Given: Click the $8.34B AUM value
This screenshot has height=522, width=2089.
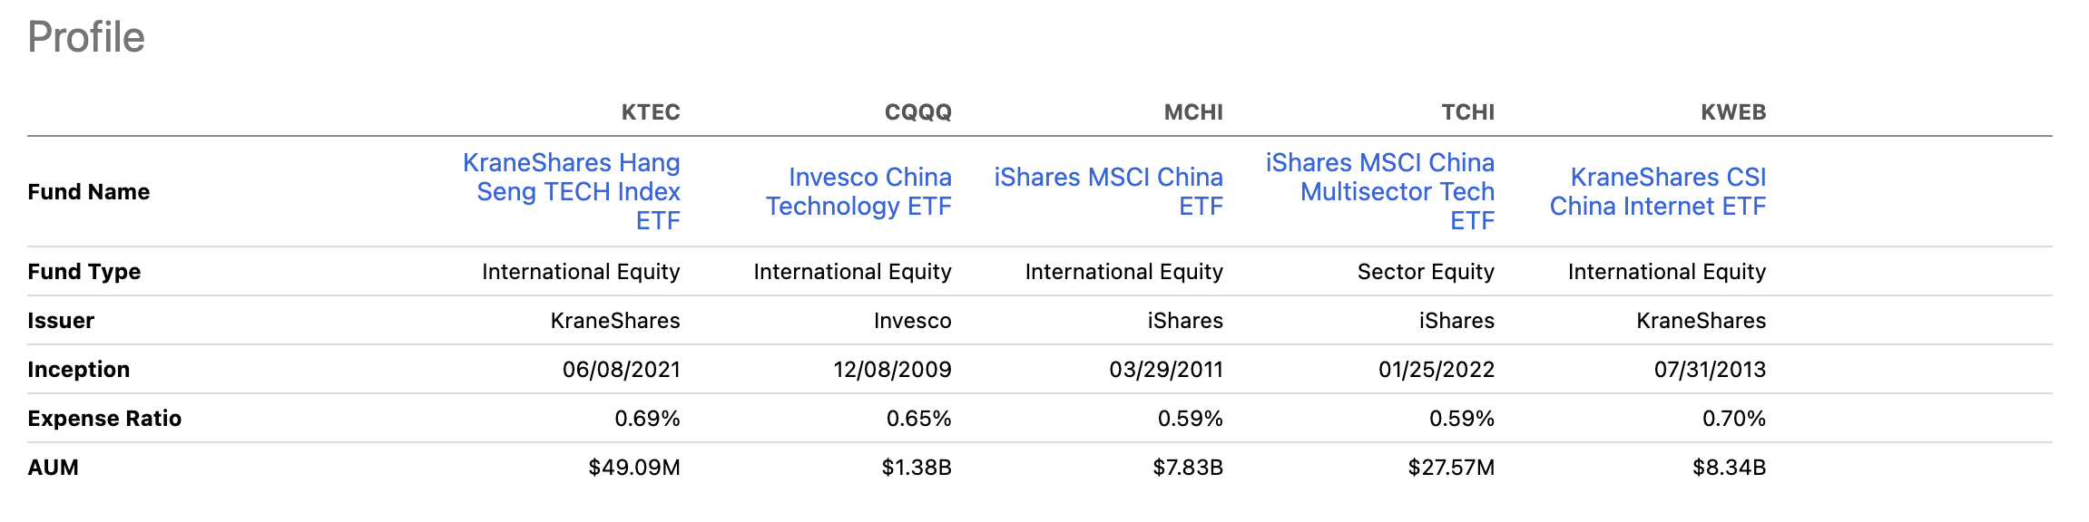Looking at the screenshot, I should (1729, 468).
